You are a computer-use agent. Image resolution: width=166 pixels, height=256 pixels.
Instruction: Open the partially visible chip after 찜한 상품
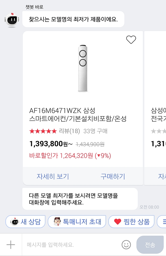[x=162, y=221]
